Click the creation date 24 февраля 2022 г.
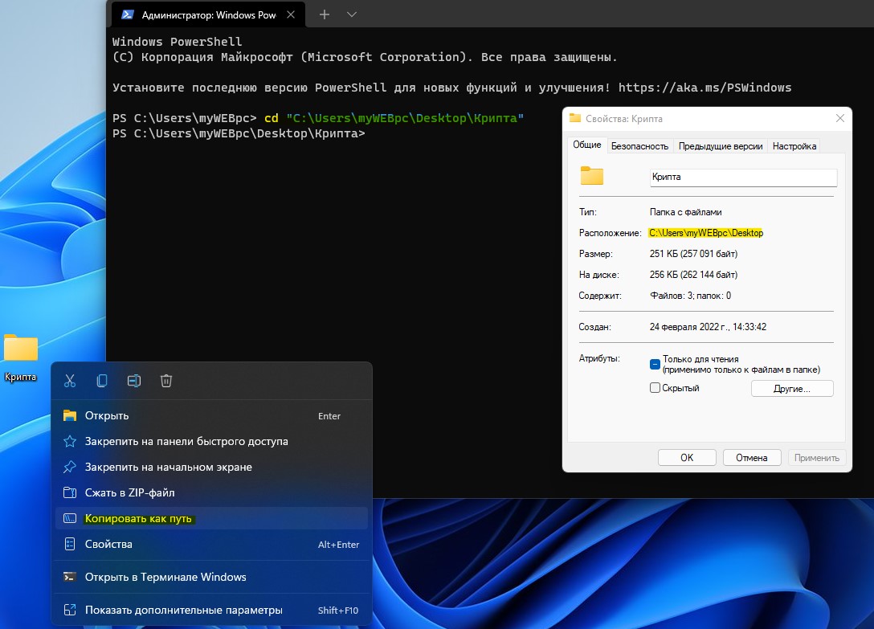The height and width of the screenshot is (629, 874). pos(708,327)
